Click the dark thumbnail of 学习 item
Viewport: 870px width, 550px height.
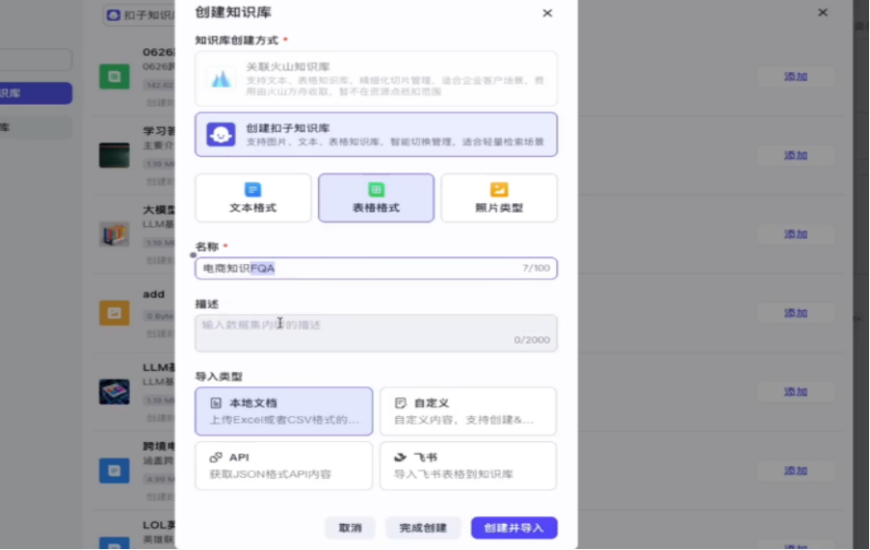(x=115, y=155)
